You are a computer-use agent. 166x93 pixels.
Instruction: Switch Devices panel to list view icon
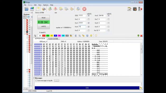point(29,17)
